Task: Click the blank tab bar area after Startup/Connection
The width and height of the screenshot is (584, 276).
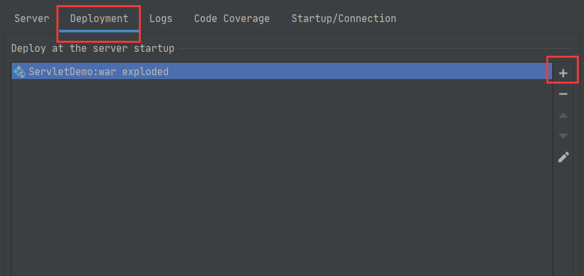Action: click(x=488, y=18)
